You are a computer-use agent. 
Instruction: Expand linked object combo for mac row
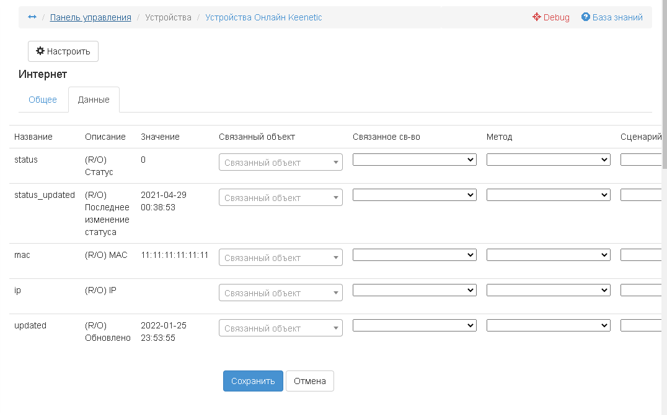[280, 258]
